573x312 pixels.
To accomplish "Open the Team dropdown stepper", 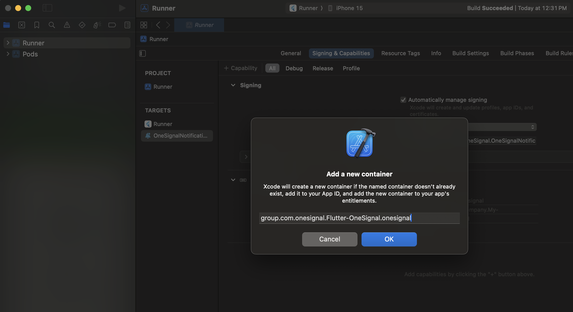I will pos(533,127).
